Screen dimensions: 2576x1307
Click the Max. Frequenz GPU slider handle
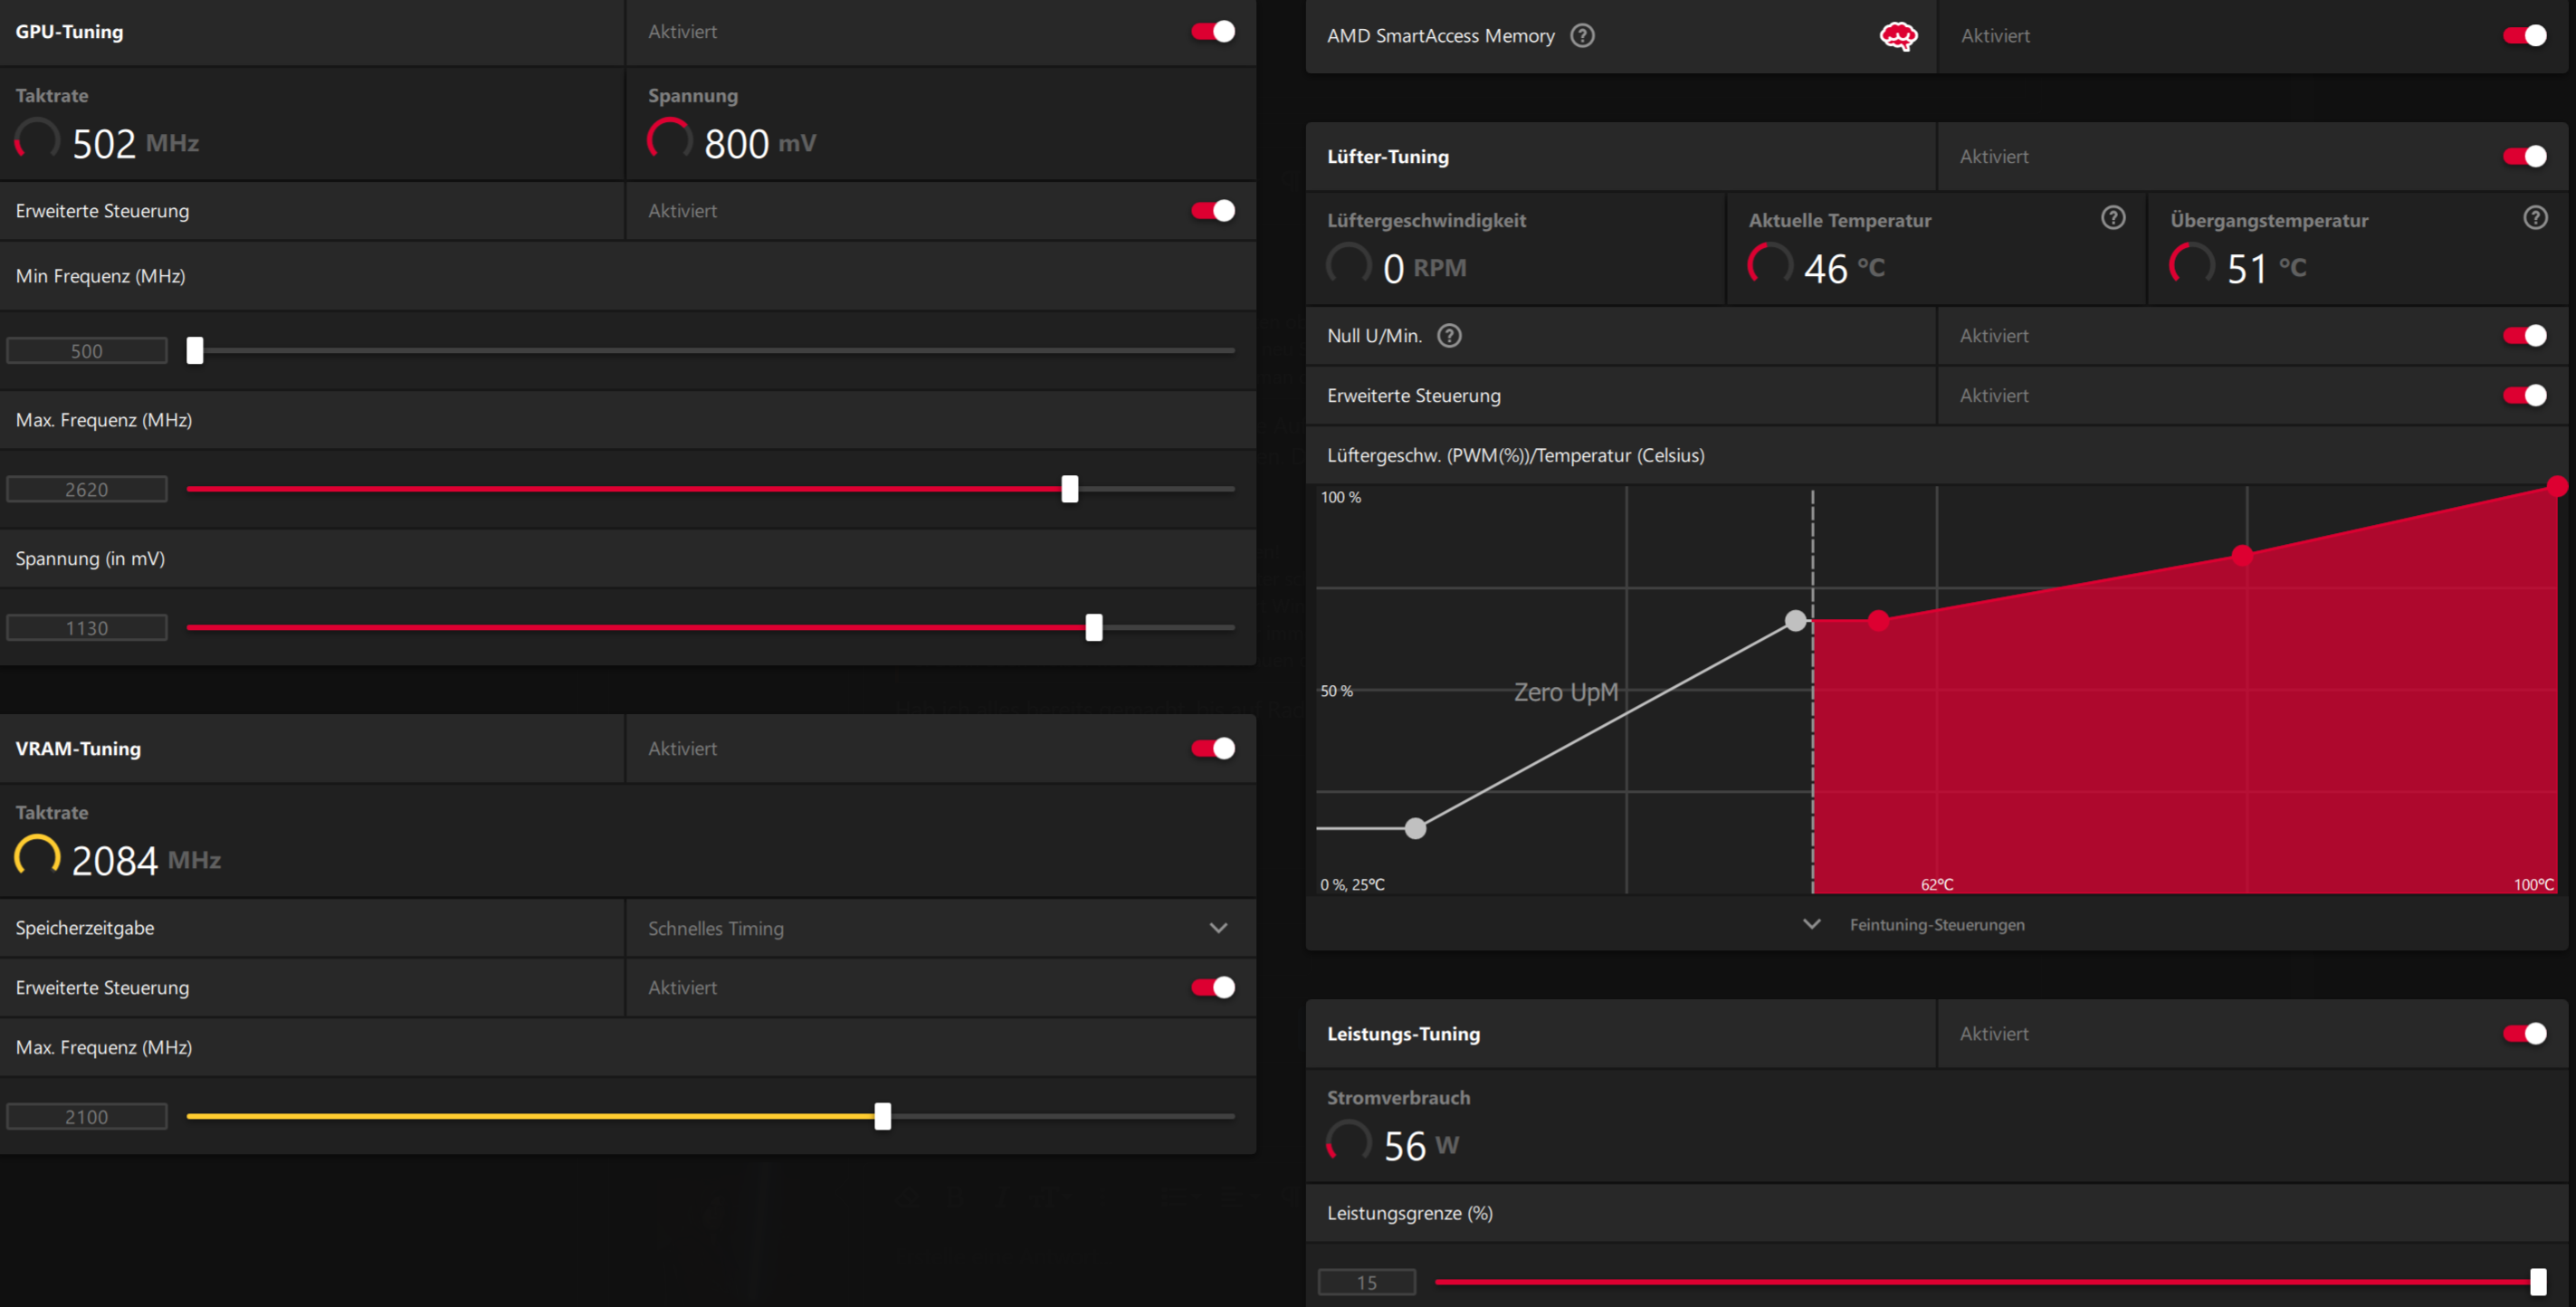[x=1069, y=489]
